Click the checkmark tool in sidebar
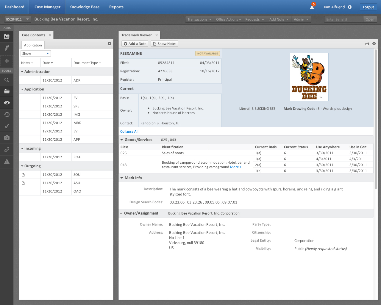Image resolution: width=381 pixels, height=305 pixels. (x=7, y=126)
